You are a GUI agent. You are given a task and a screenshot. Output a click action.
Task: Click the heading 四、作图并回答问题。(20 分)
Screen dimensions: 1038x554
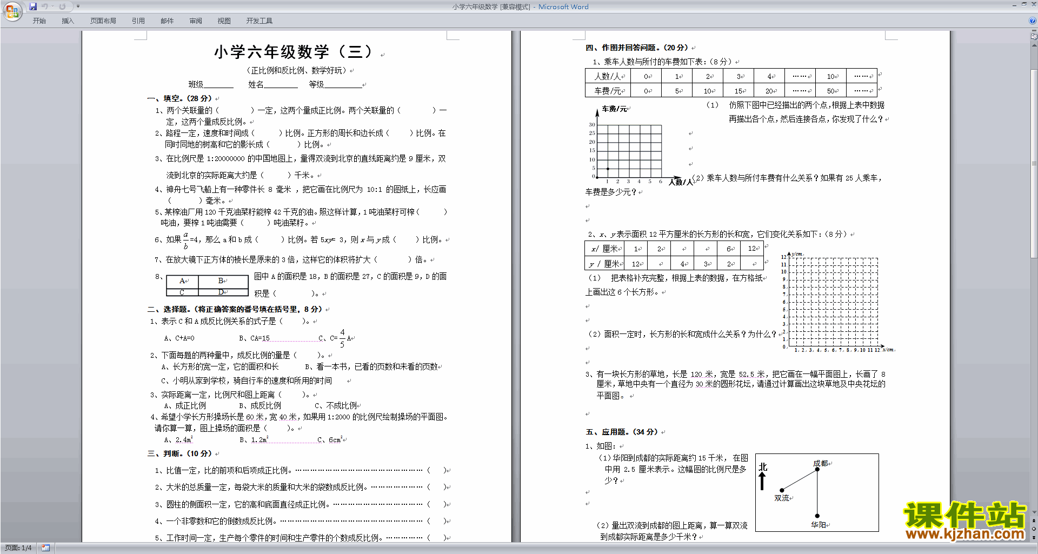click(637, 48)
